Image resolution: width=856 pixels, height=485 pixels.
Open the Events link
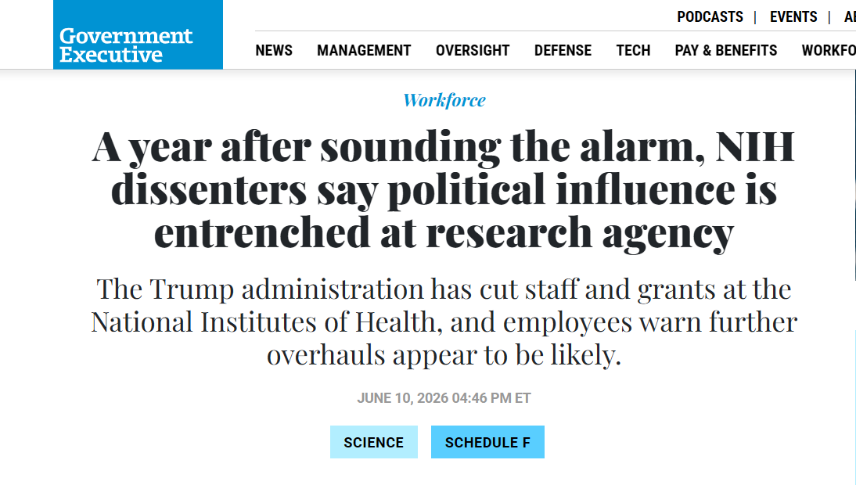click(x=793, y=17)
